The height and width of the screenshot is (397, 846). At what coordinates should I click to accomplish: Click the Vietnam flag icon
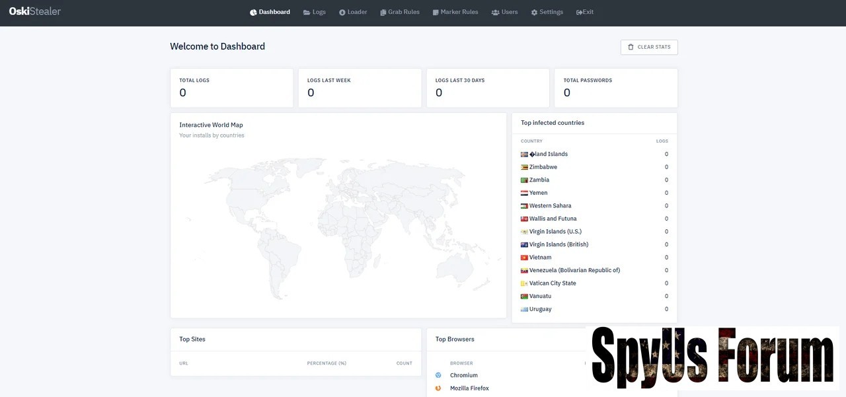[x=524, y=258]
